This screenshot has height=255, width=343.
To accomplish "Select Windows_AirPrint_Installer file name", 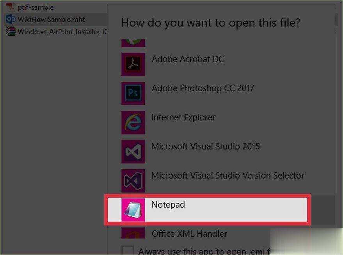I will pyautogui.click(x=62, y=32).
